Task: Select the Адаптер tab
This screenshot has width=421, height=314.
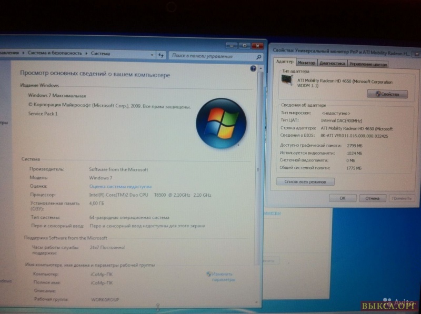Action: click(284, 62)
